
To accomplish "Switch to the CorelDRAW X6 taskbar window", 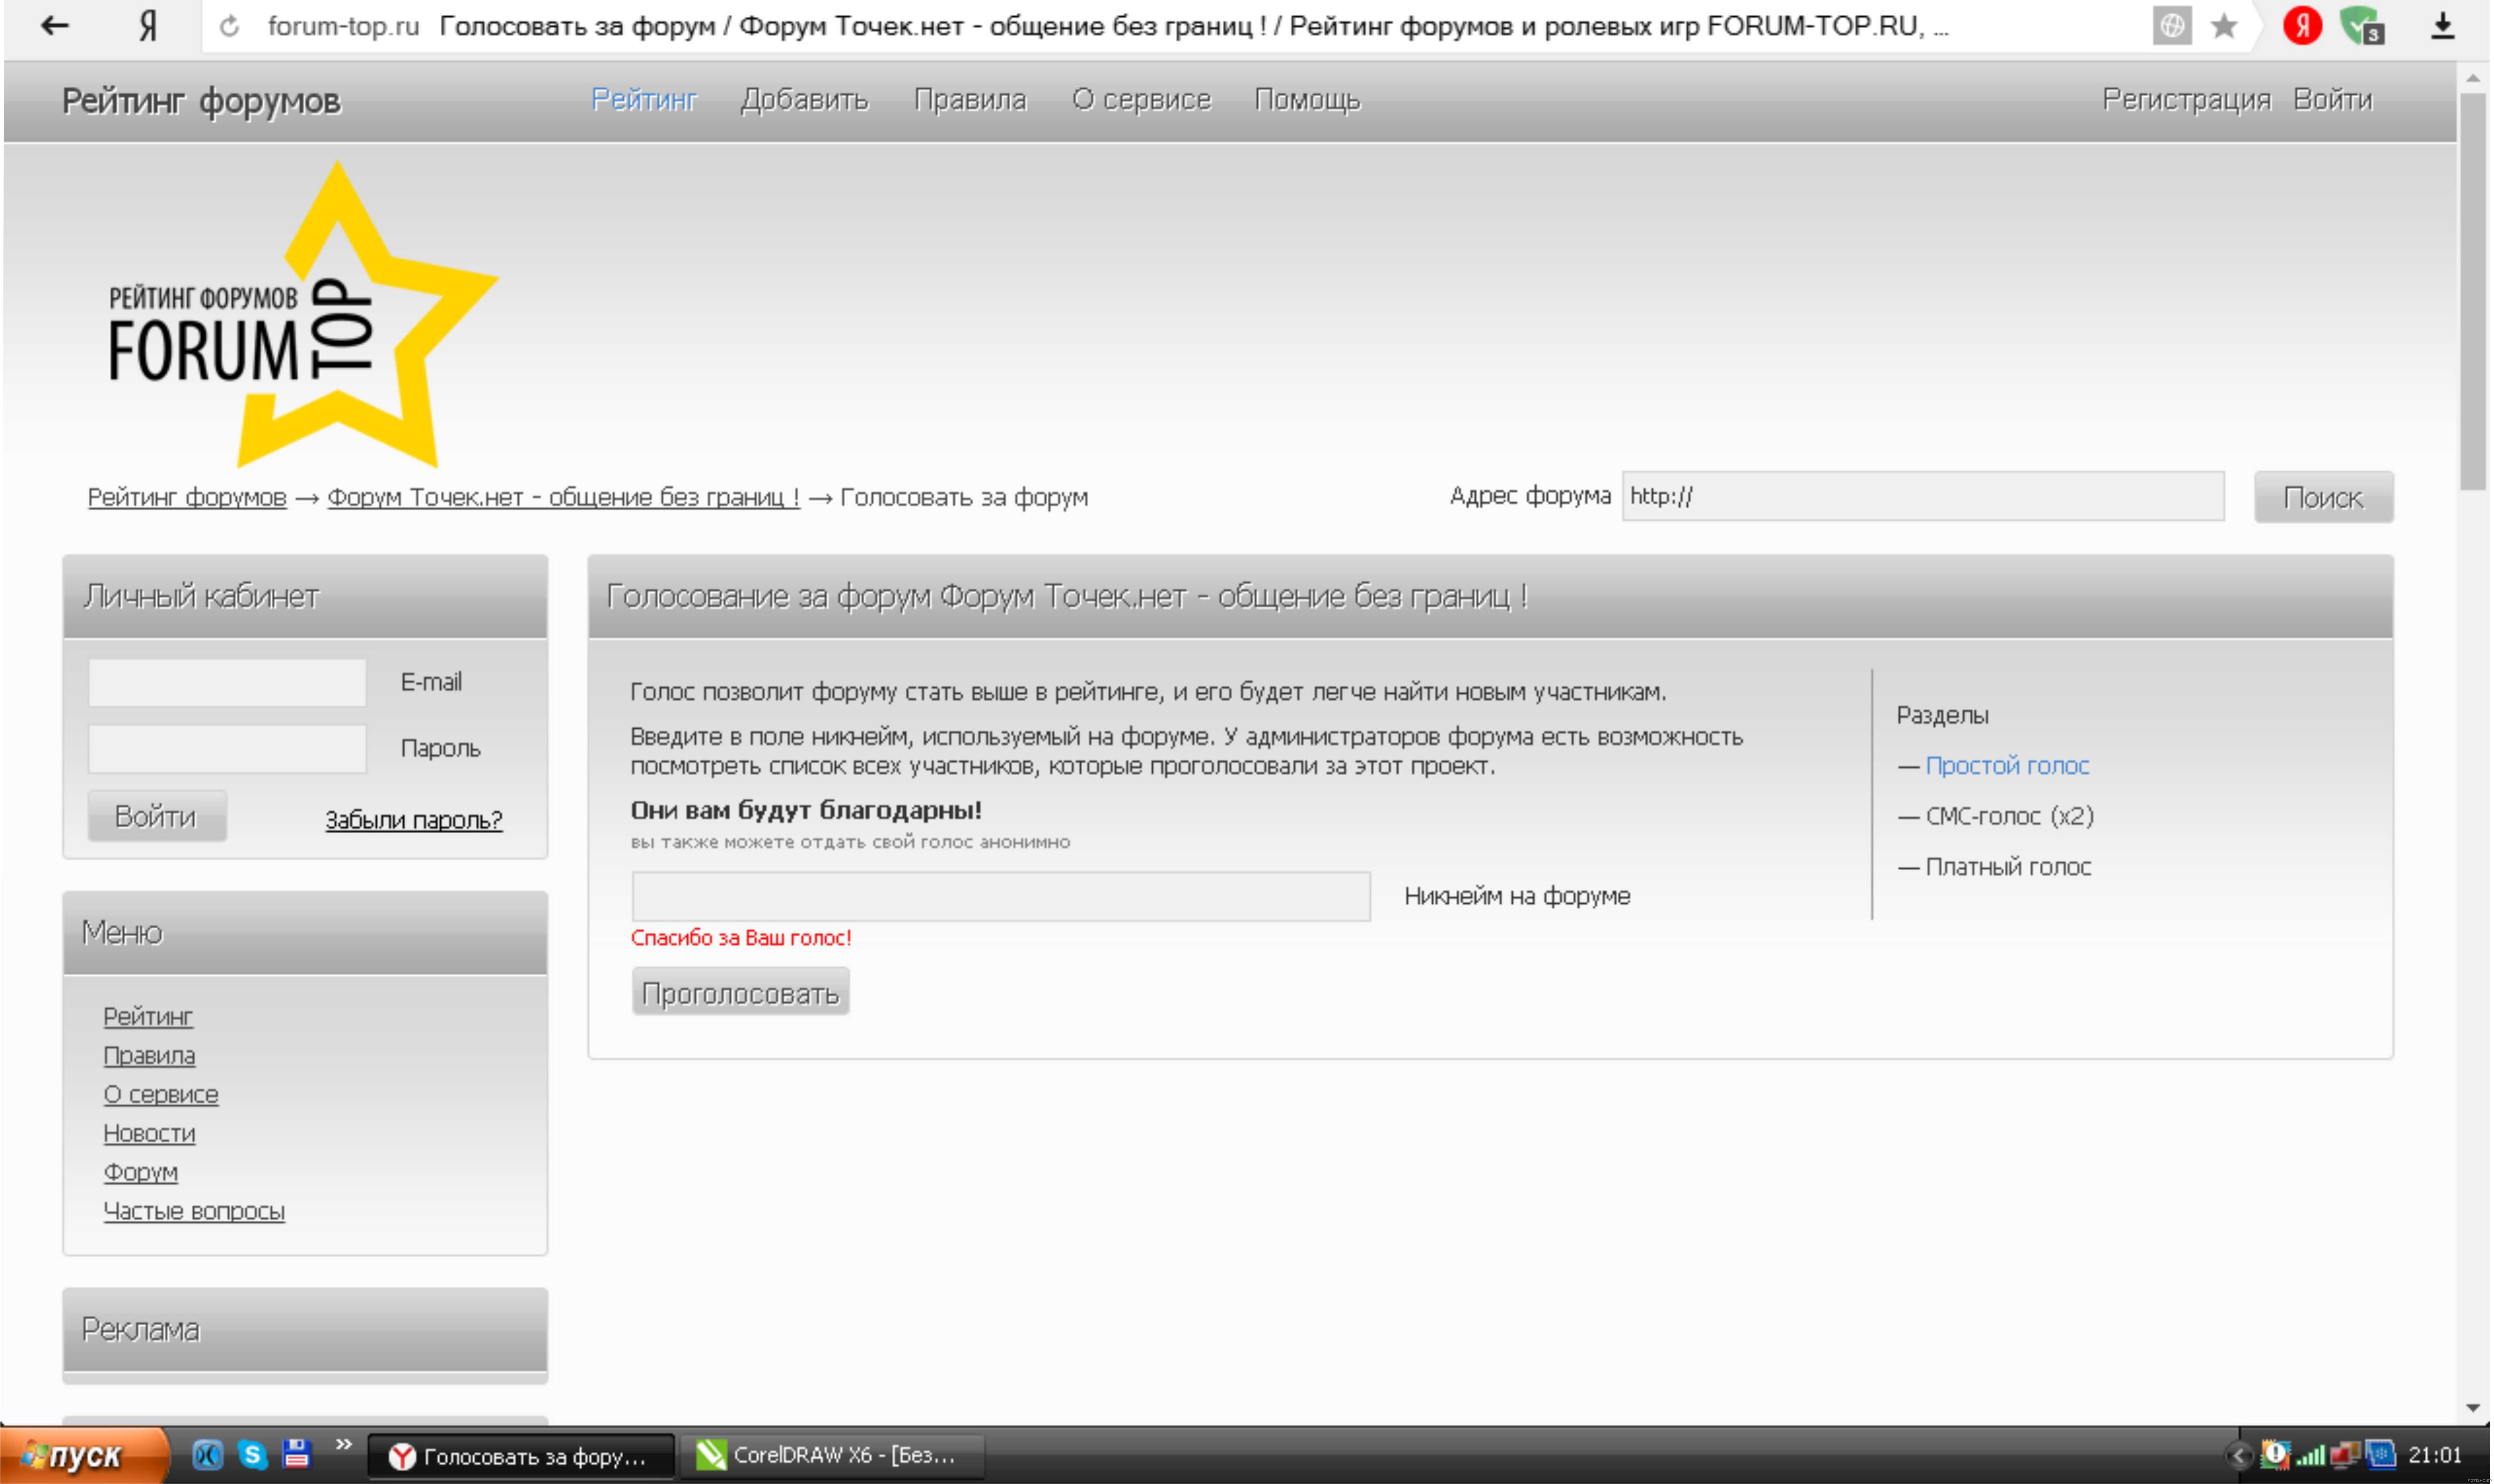I will (x=831, y=1455).
